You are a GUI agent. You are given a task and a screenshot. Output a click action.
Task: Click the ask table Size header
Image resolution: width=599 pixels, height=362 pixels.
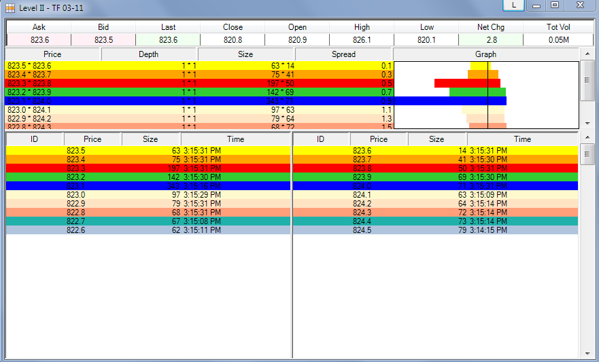(x=437, y=139)
